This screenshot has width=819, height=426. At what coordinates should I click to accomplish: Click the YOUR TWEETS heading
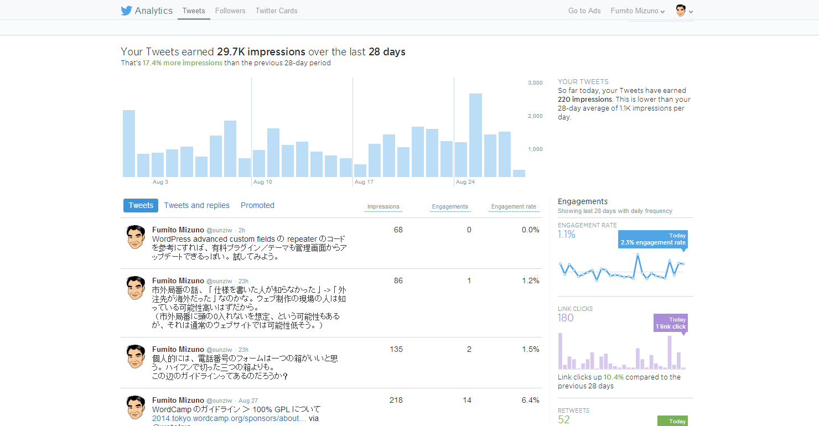pyautogui.click(x=583, y=81)
